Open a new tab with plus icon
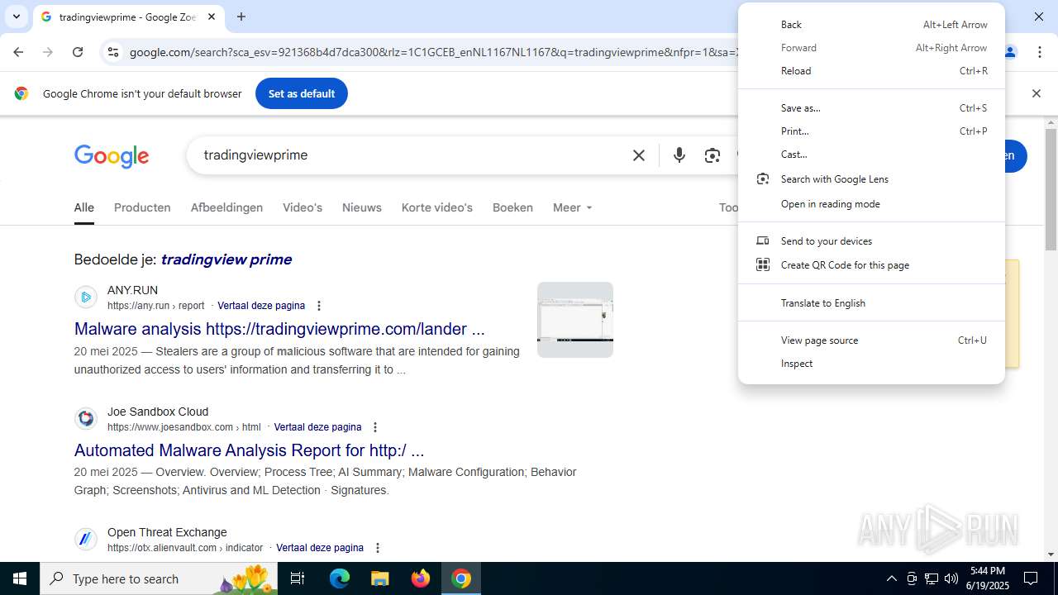Image resolution: width=1058 pixels, height=595 pixels. (241, 17)
